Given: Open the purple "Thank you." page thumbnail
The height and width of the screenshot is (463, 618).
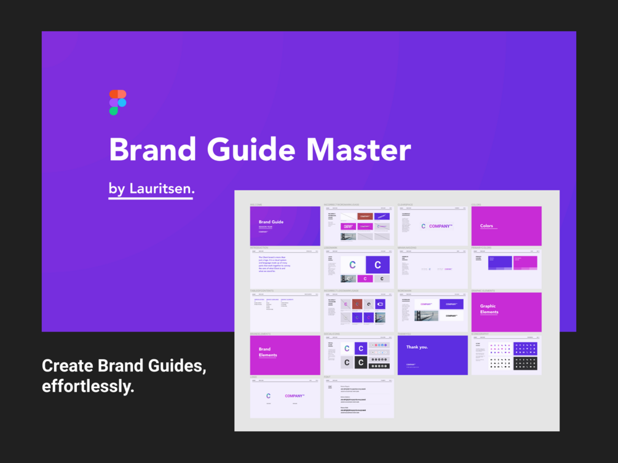Looking at the screenshot, I should coord(432,355).
